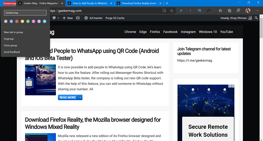The image size is (263, 141).
Task: Close the advertisement with its X icon
Action: coord(233,86)
